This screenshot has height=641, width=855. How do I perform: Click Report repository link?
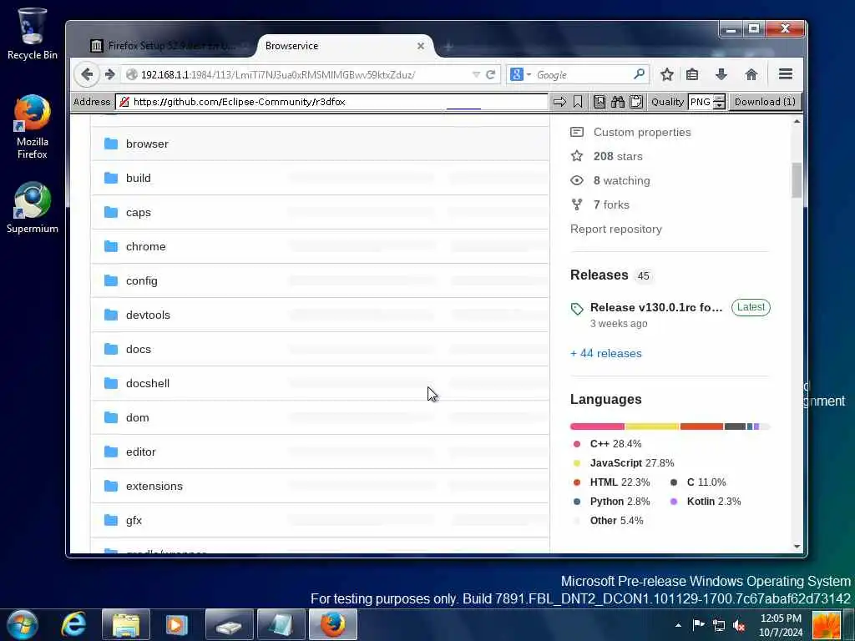(615, 229)
